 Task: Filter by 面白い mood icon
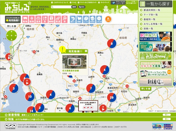tap(73, 19)
